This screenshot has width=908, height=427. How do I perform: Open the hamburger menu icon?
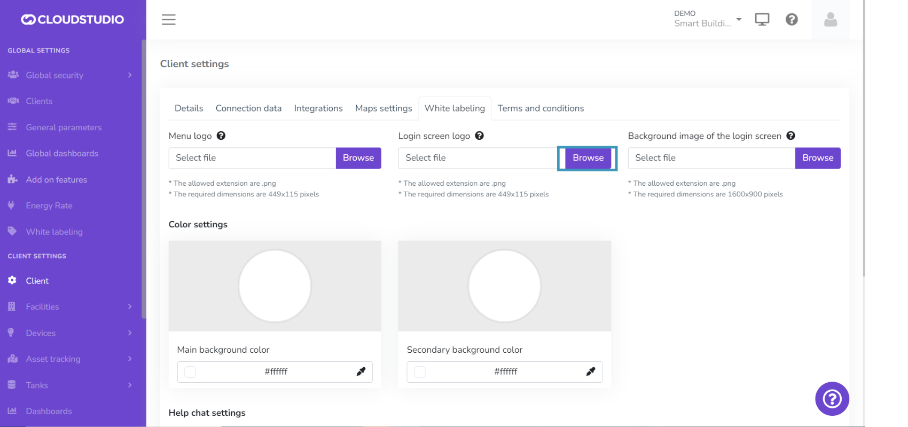click(x=169, y=20)
